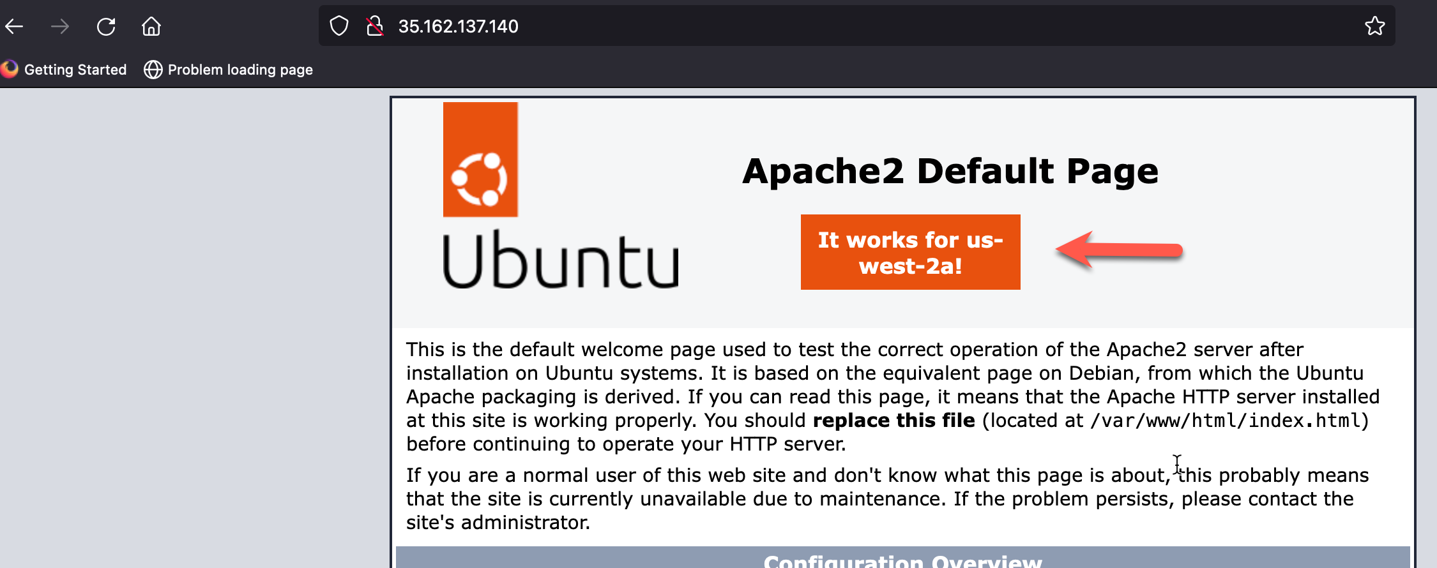1437x568 pixels.
Task: Open the browser home page
Action: (151, 26)
